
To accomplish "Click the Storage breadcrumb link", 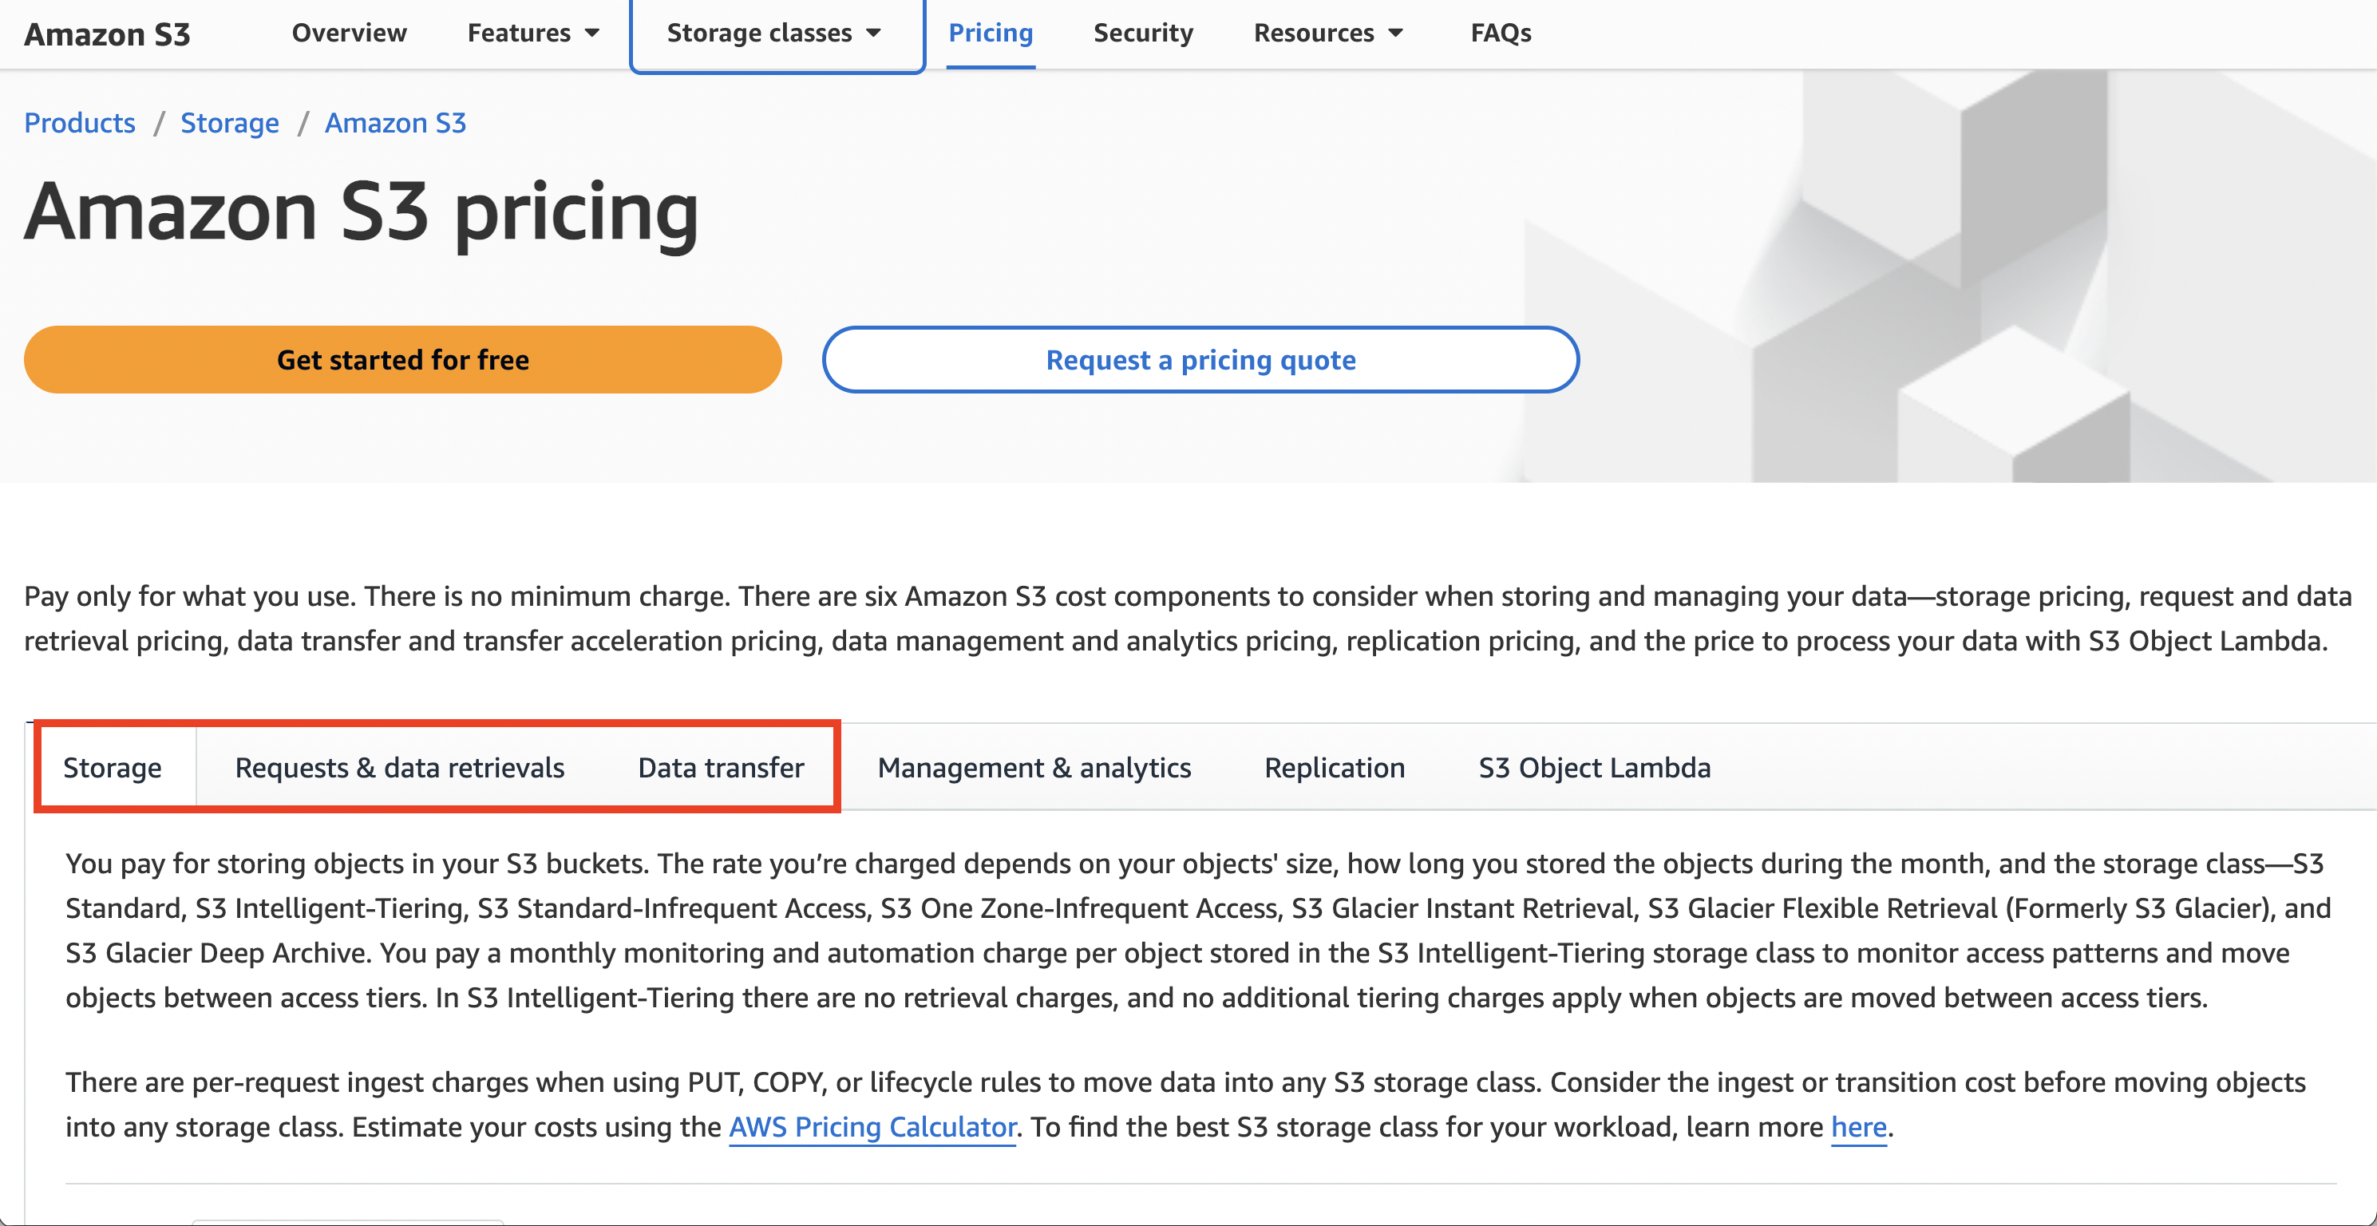I will tap(229, 123).
